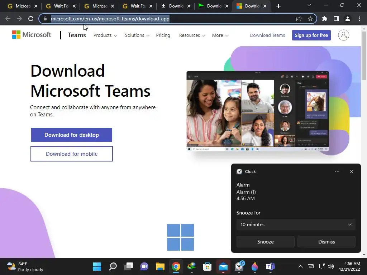367x275 pixels.
Task: Click the Teams brand link
Action: point(77,35)
